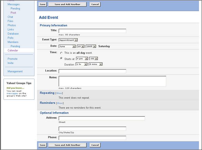Viewport: 202px width, 150px height.
Task: Click the Yahoo! Groups Tips heading
Action: [19, 83]
